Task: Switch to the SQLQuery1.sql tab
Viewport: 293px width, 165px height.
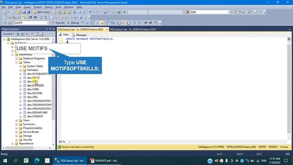Action: pyautogui.click(x=133, y=29)
